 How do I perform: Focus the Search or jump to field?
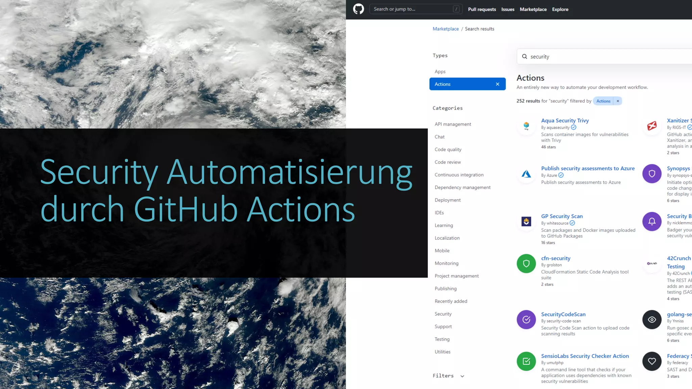click(416, 9)
